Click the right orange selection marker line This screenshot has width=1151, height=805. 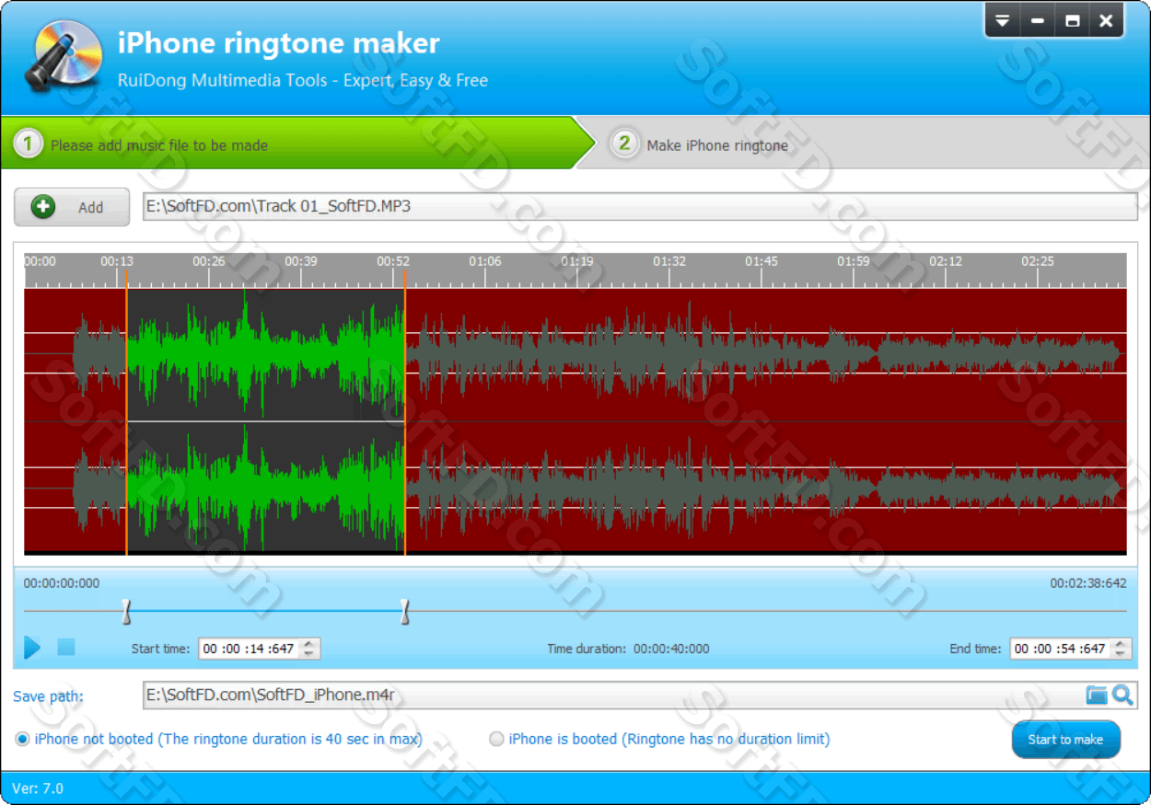click(x=405, y=414)
